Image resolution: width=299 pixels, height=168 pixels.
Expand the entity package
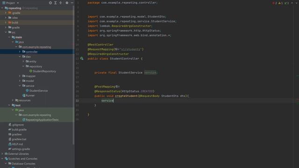tap(23, 61)
